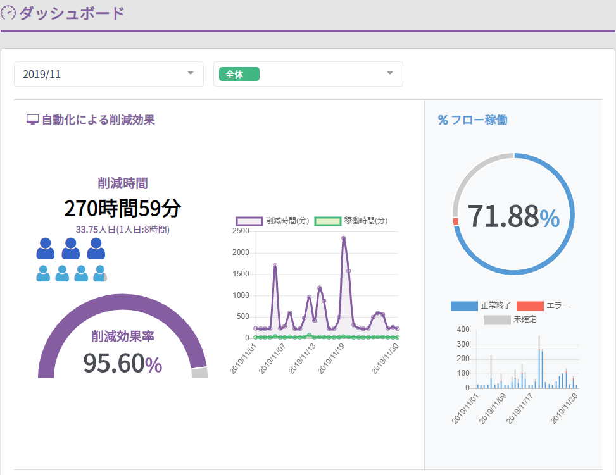Click the ダッシュボード page title
The image size is (616, 475).
pyautogui.click(x=72, y=13)
